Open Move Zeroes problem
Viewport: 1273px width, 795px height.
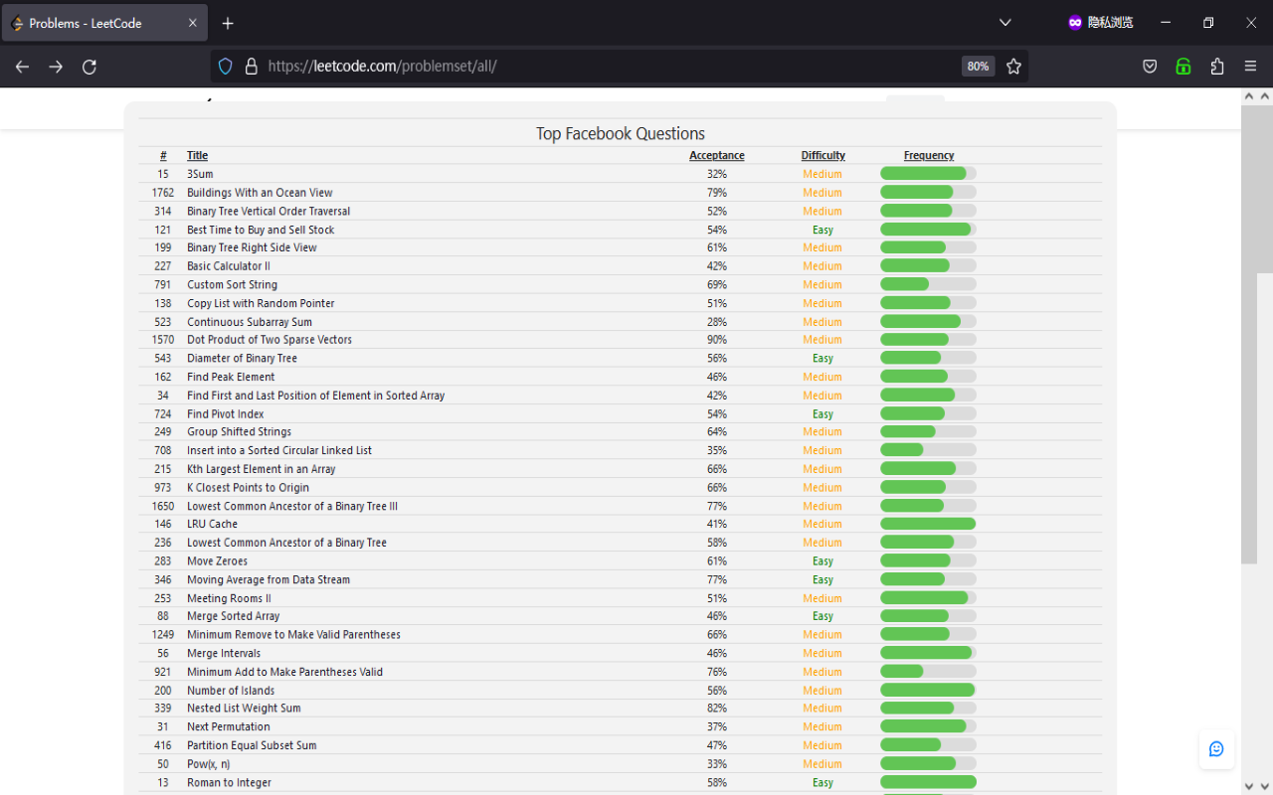(x=217, y=561)
